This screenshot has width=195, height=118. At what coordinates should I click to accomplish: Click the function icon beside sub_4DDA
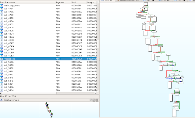click(1, 52)
